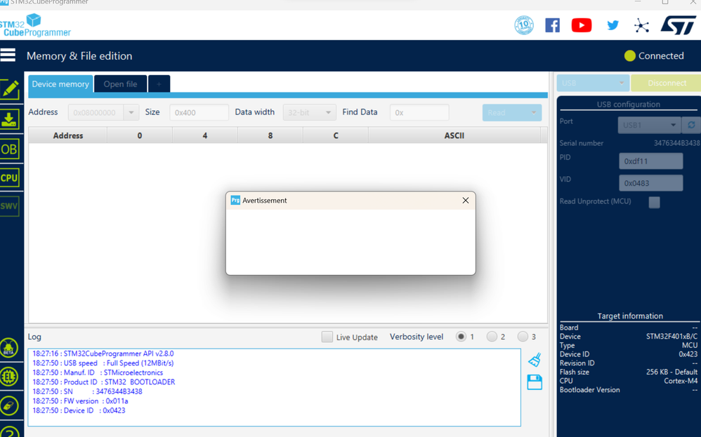Open the BETA bug icon panel
Viewport: 701px width, 437px height.
click(9, 348)
